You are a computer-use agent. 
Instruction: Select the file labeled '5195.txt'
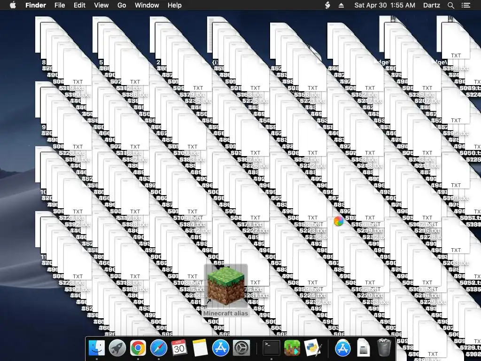(x=456, y=133)
